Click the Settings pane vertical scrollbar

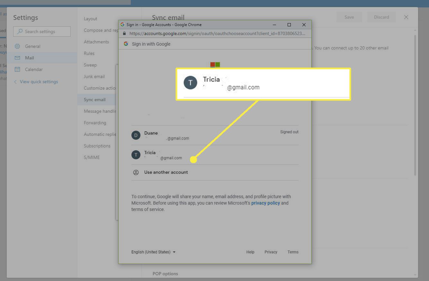pyautogui.click(x=415, y=105)
